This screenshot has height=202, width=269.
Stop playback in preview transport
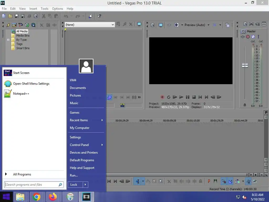[x=194, y=97]
